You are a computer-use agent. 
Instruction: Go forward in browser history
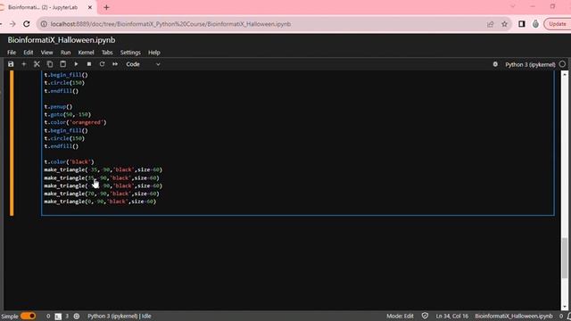[x=12, y=24]
